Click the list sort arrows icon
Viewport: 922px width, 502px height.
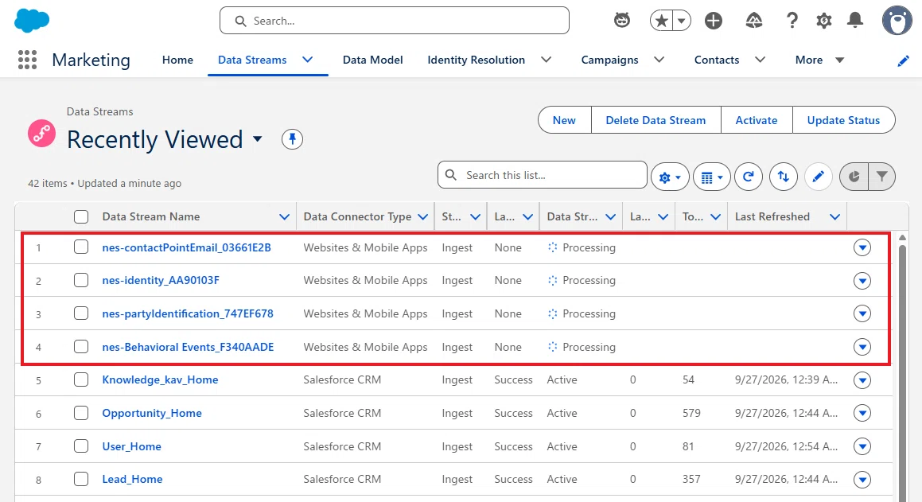click(x=784, y=177)
